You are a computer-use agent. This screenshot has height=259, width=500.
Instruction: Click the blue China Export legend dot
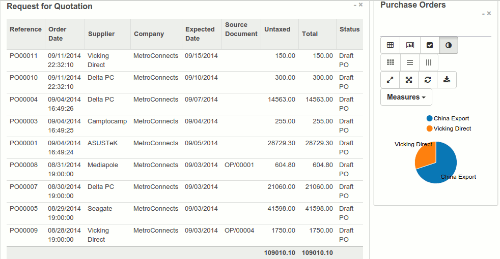[x=430, y=118]
